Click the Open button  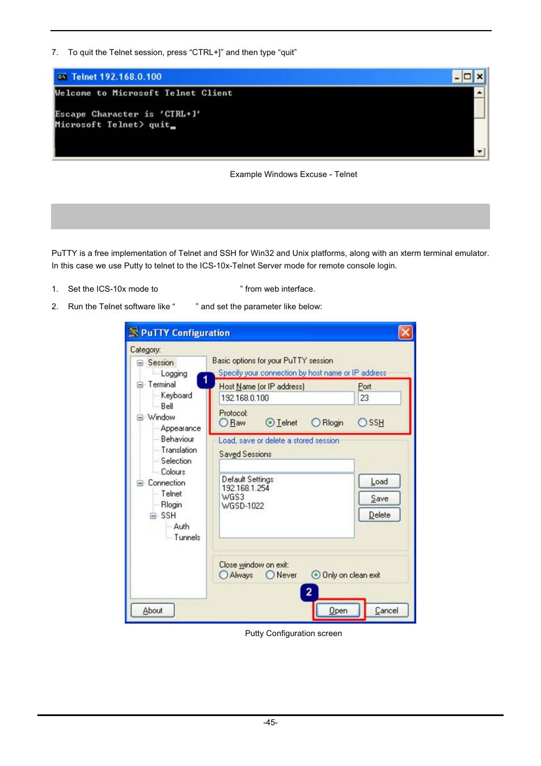(338, 611)
